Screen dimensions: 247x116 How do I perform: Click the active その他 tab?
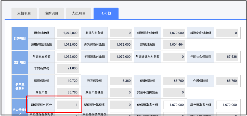tap(106, 13)
